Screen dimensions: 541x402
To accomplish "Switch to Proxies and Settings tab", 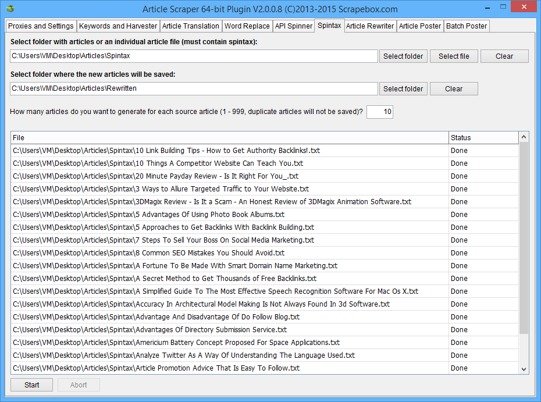I will [x=41, y=26].
